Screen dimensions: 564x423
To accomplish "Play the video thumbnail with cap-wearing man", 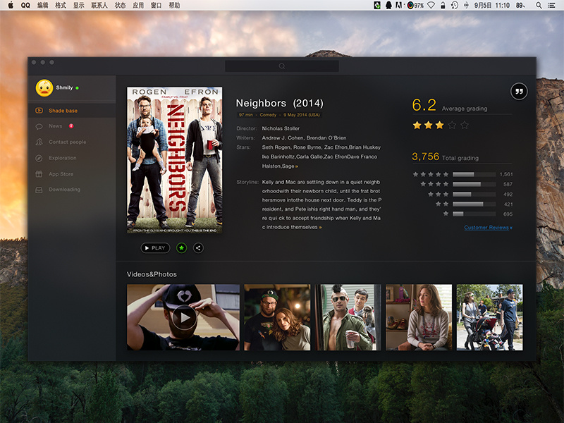I will 183,317.
